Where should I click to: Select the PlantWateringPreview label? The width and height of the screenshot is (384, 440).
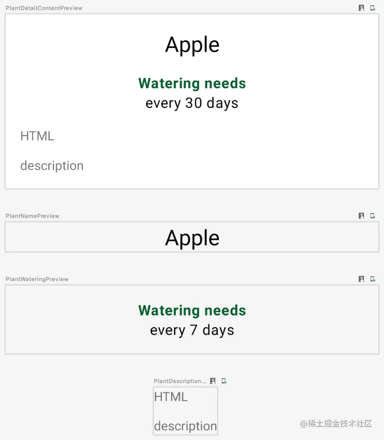[37, 279]
